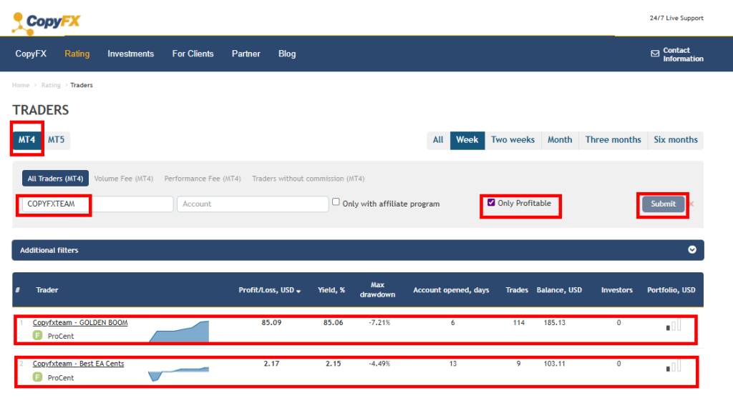The width and height of the screenshot is (733, 413).
Task: Click yield value 2.15
Action: coord(333,364)
